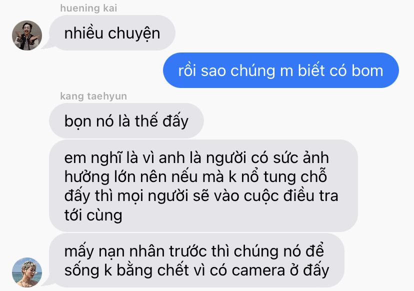Select the long message starting 'em nghĩ là vì anh'
Image resolution: width=414 pixels, height=291 pixels.
[203, 186]
